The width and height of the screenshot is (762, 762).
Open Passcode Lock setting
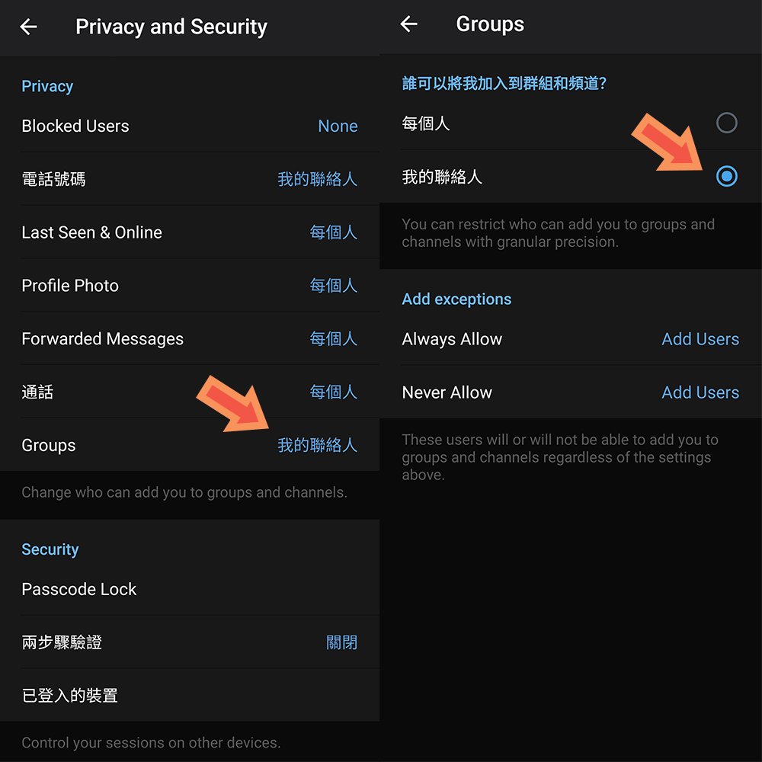[x=79, y=589]
